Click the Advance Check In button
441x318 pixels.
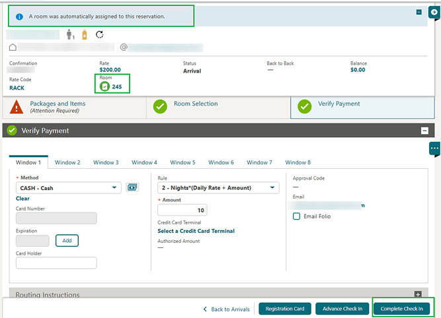[x=342, y=309]
